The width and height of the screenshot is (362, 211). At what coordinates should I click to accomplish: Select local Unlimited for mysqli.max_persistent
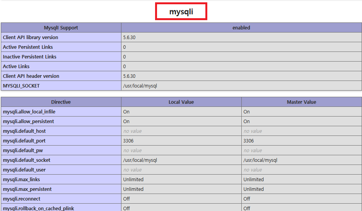(x=133, y=189)
